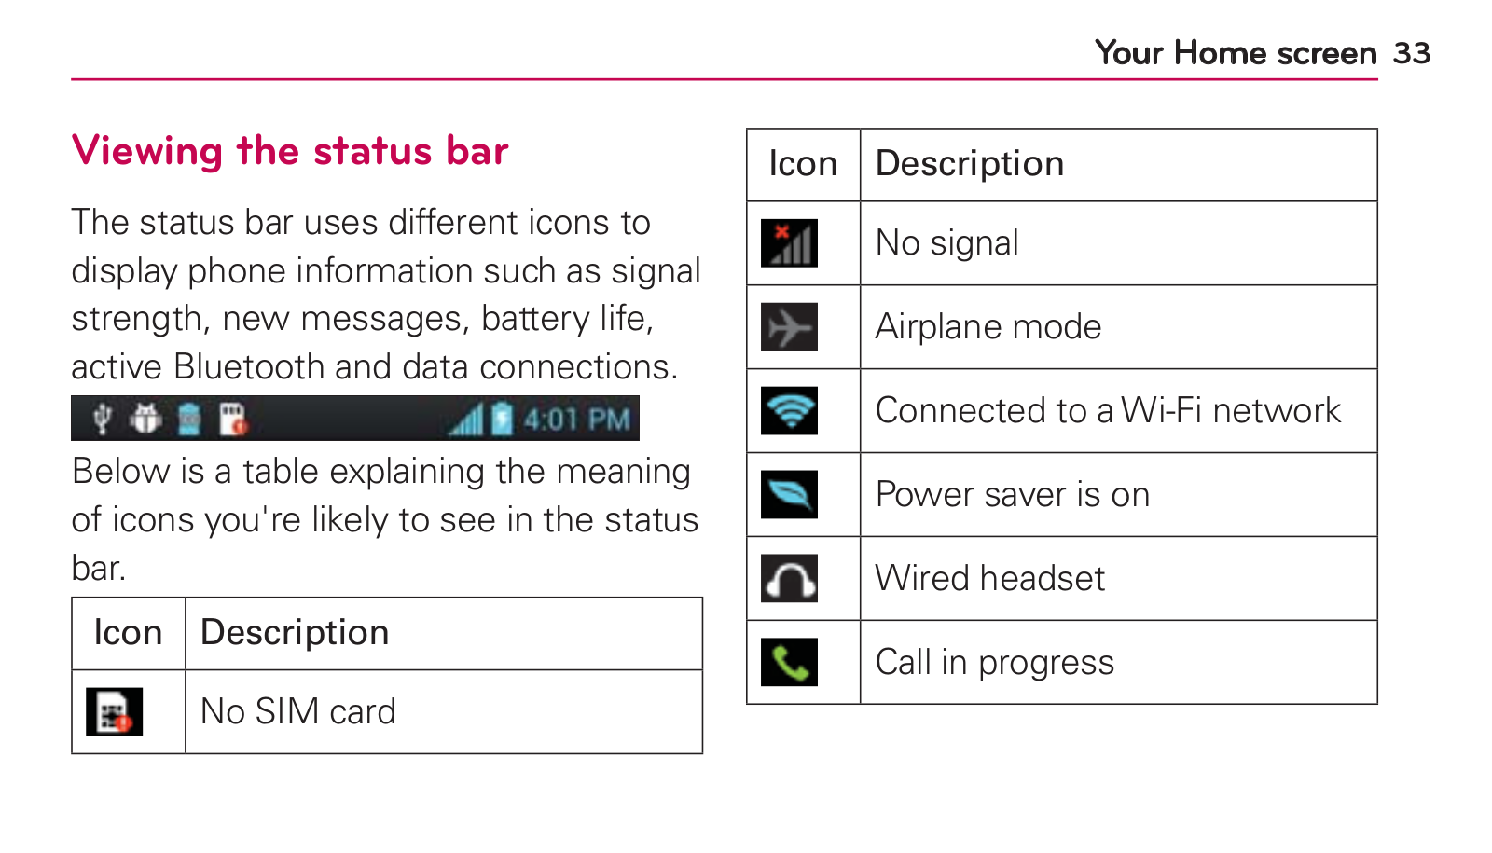Click the battery icon in status bar image
Image resolution: width=1492 pixels, height=853 pixels.
pyautogui.click(x=502, y=419)
